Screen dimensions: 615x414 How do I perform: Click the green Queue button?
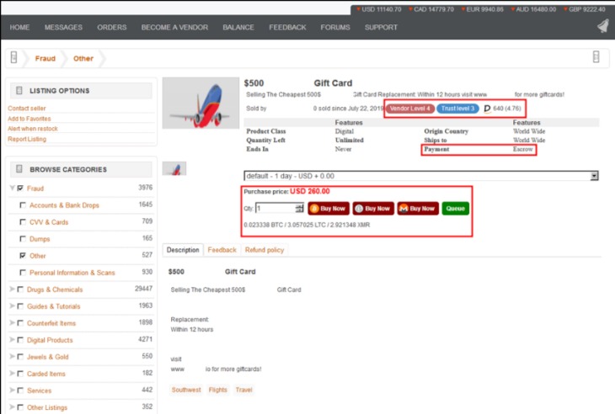[456, 209]
